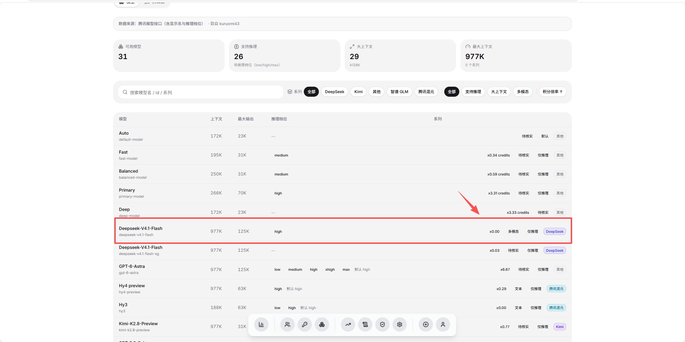This screenshot has width=685, height=342.
Task: Open the trending arrow icon in dock
Action: (x=348, y=324)
